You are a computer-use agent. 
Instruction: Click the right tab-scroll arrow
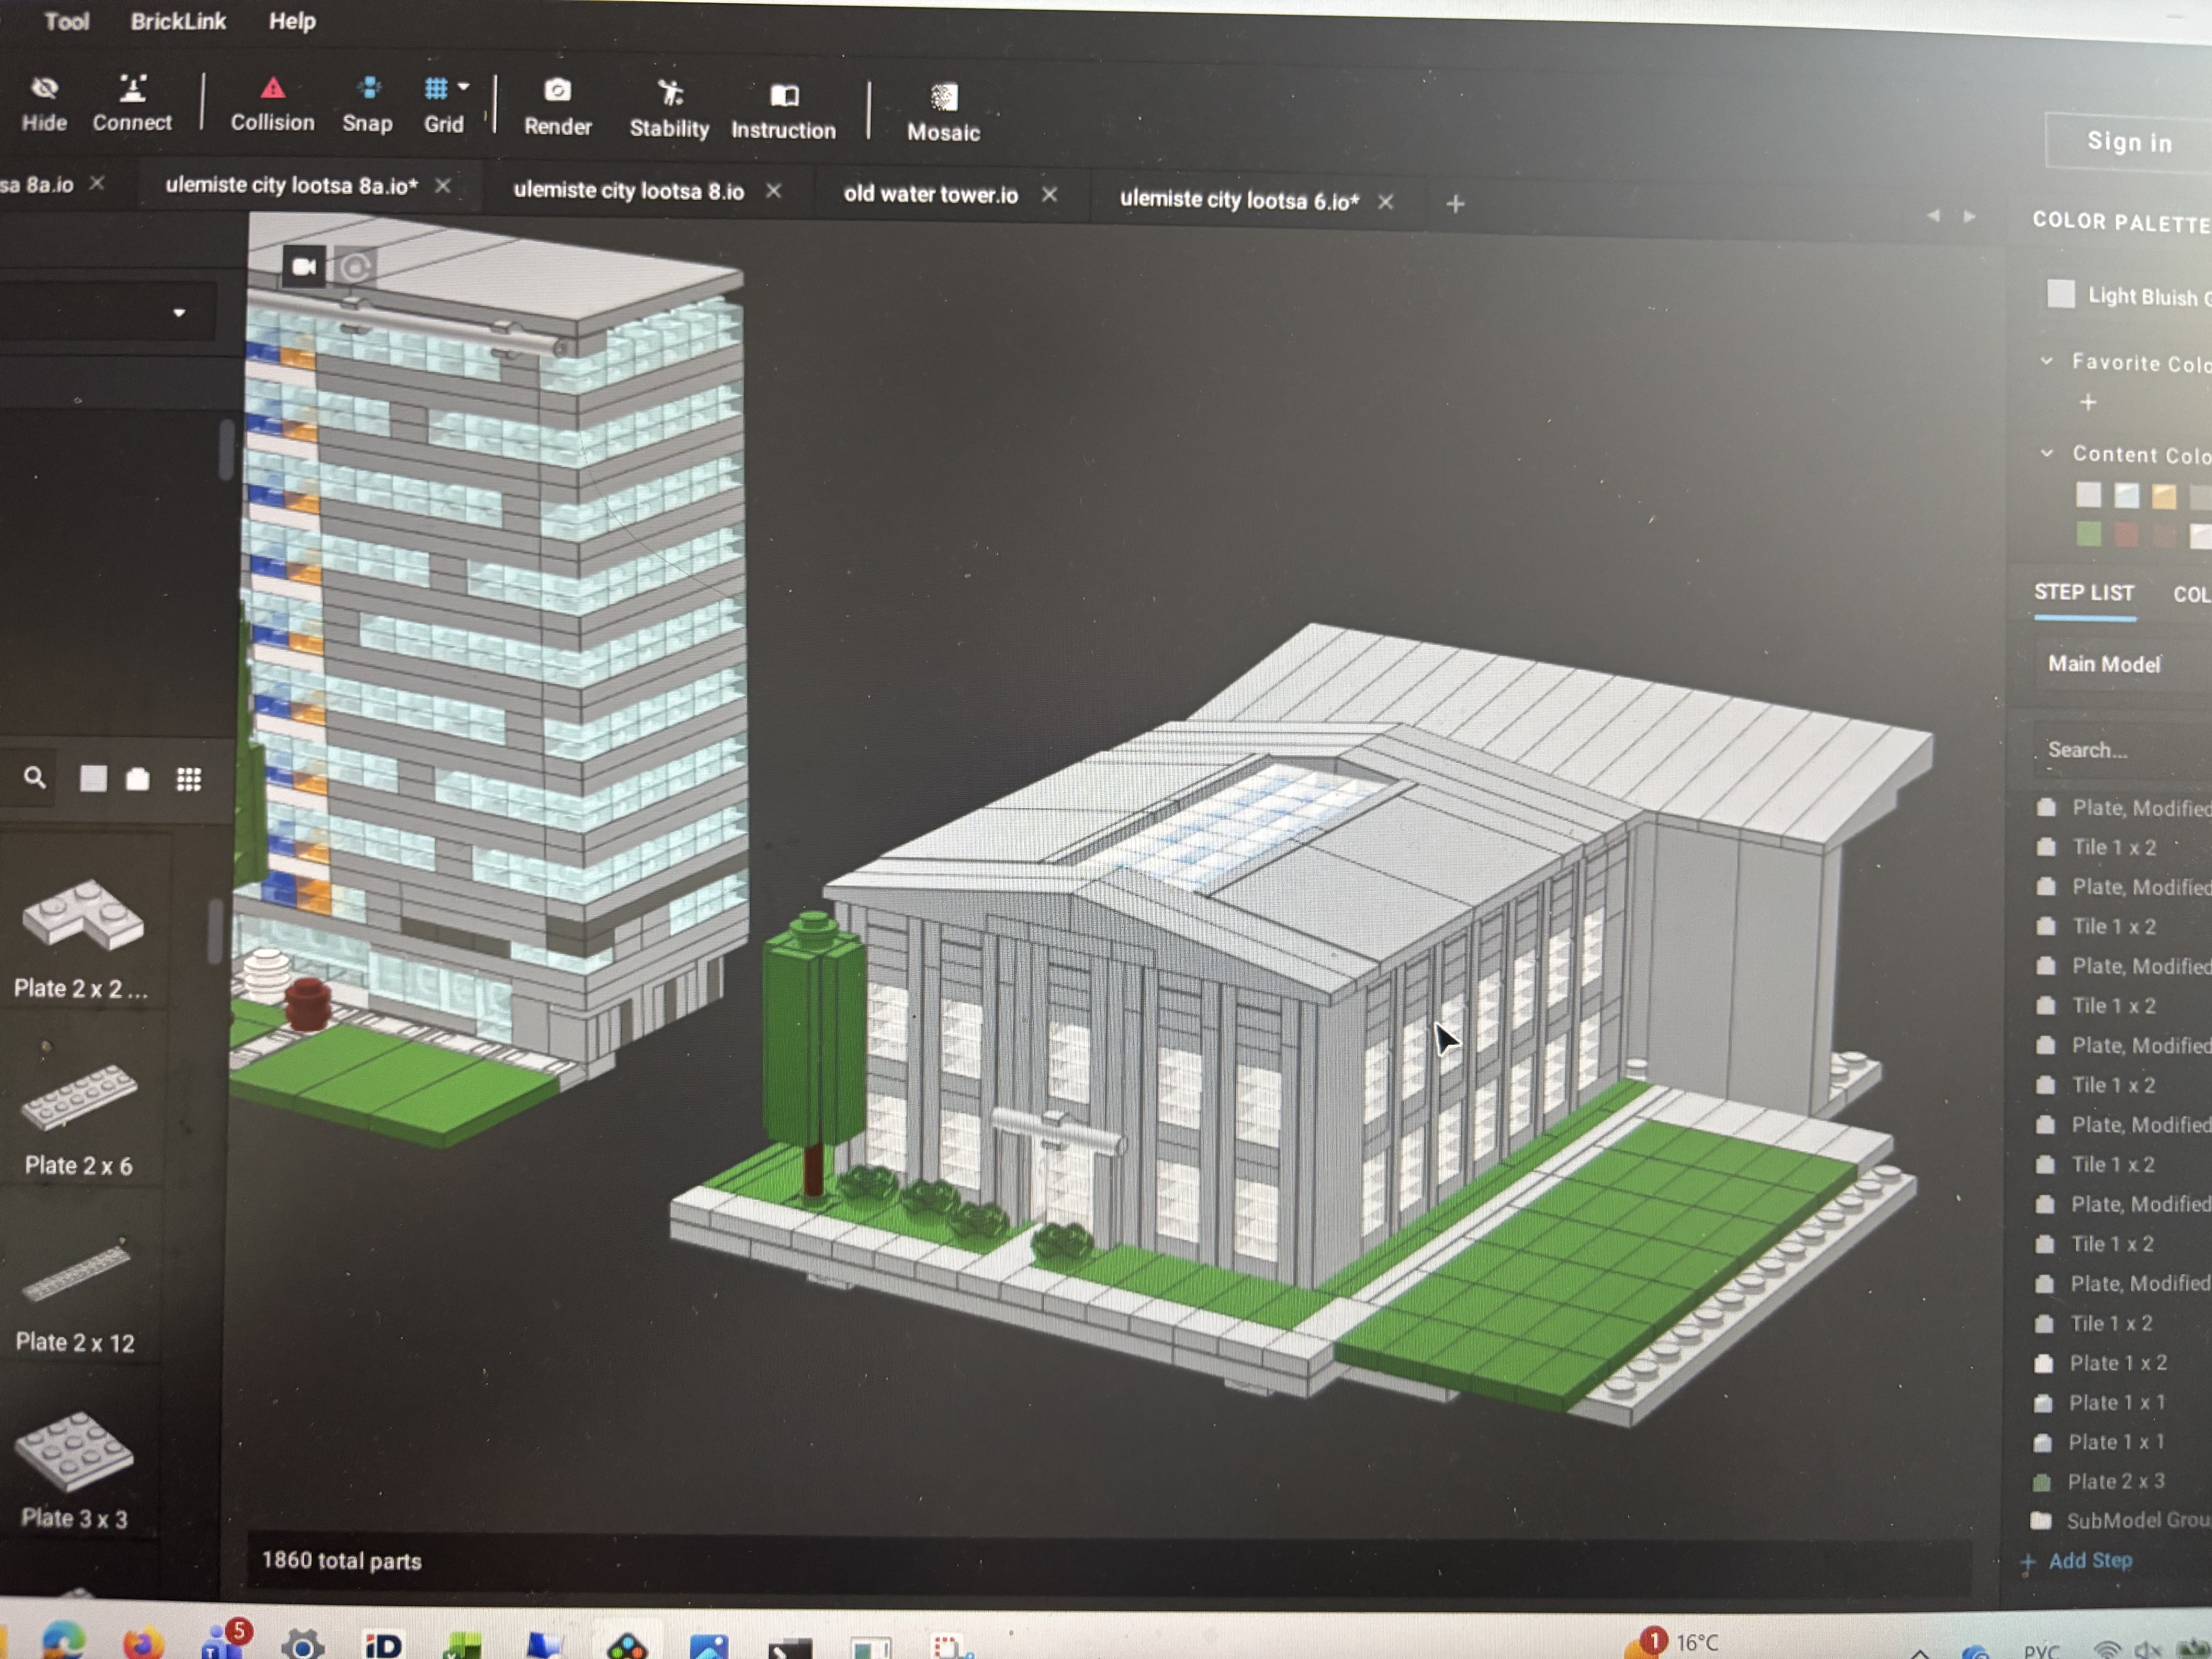[x=1969, y=216]
